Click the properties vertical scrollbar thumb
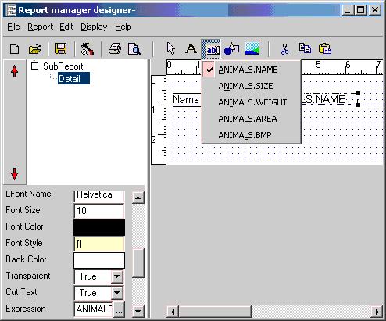This screenshot has height=321, width=386. 138,263
